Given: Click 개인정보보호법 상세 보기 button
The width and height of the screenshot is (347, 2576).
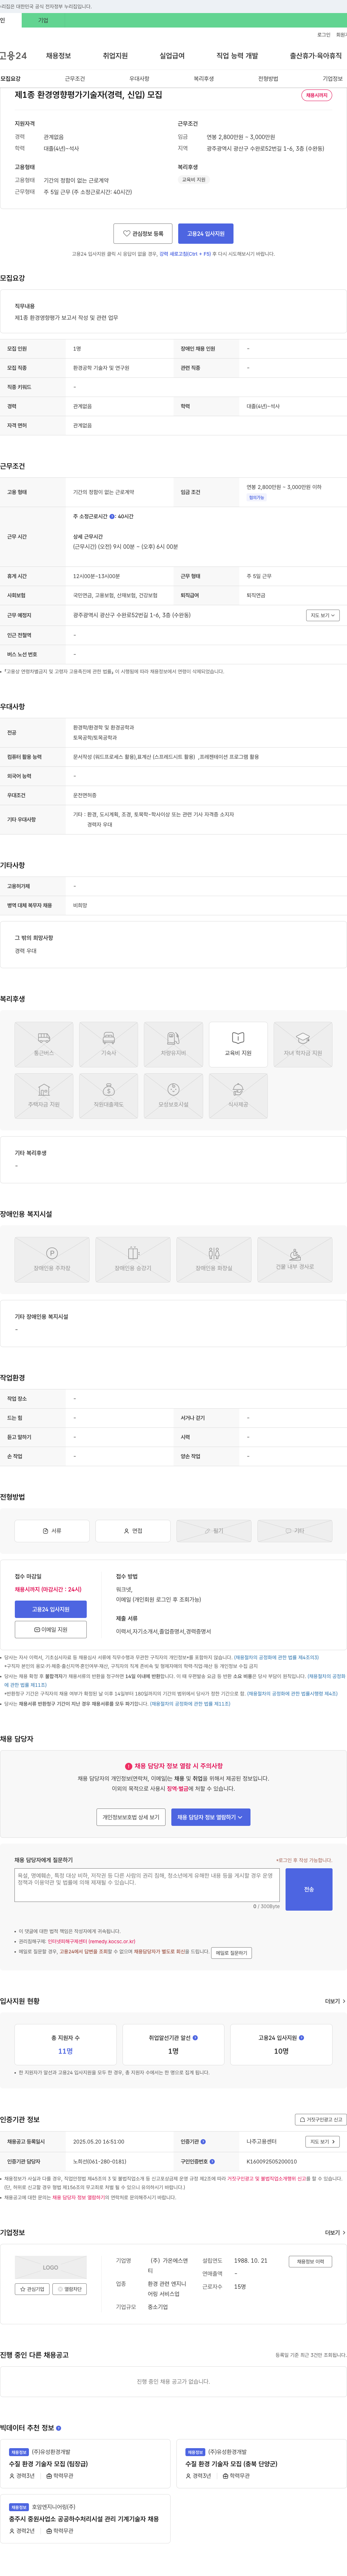Looking at the screenshot, I should [x=130, y=1816].
